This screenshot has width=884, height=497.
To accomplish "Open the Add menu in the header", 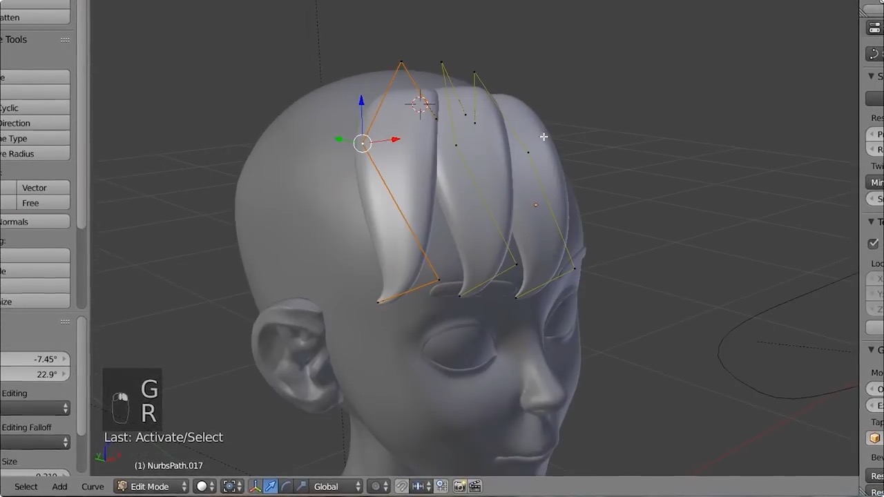I will tap(59, 487).
